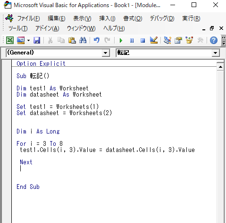
Task: Undo last action with the arrow icon
Action: (x=96, y=40)
